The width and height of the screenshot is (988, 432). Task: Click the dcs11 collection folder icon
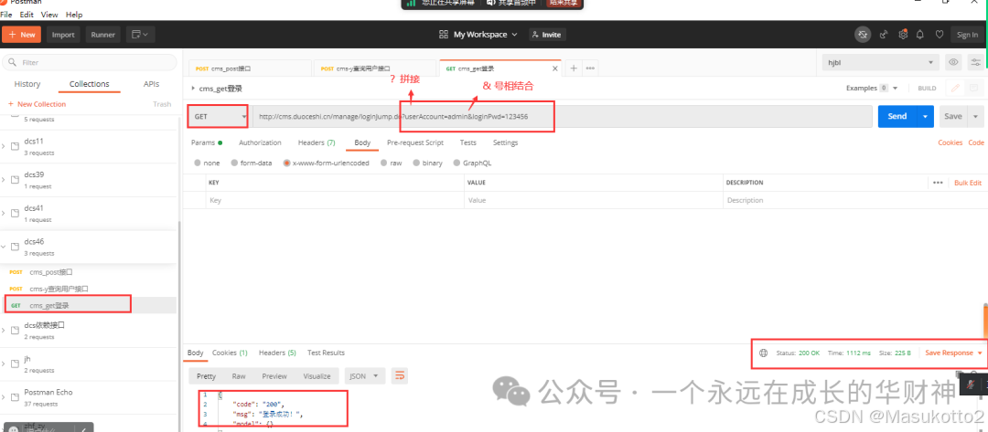coord(16,146)
